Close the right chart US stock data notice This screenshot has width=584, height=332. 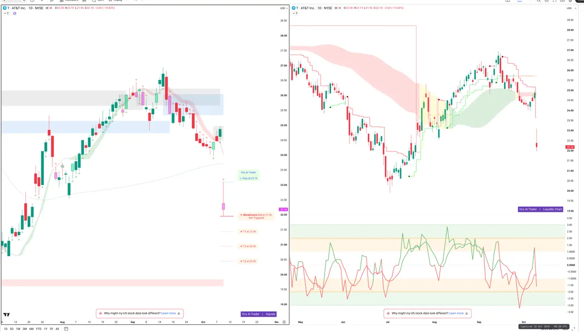pyautogui.click(x=467, y=314)
